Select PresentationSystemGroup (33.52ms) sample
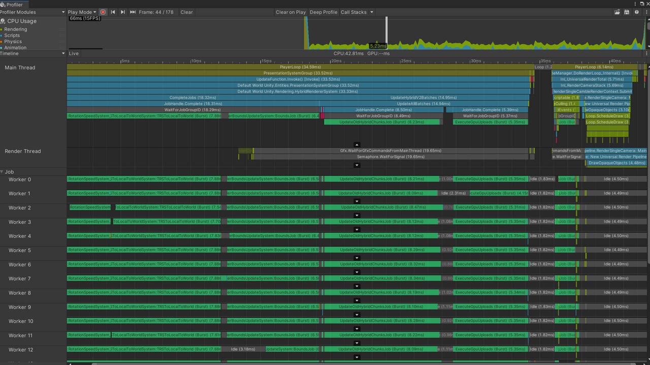Screen dimensions: 650x365 point(298,73)
